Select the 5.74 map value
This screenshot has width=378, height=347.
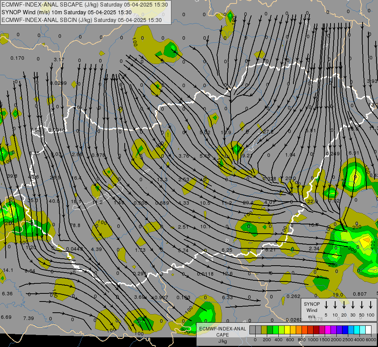tap(183, 251)
